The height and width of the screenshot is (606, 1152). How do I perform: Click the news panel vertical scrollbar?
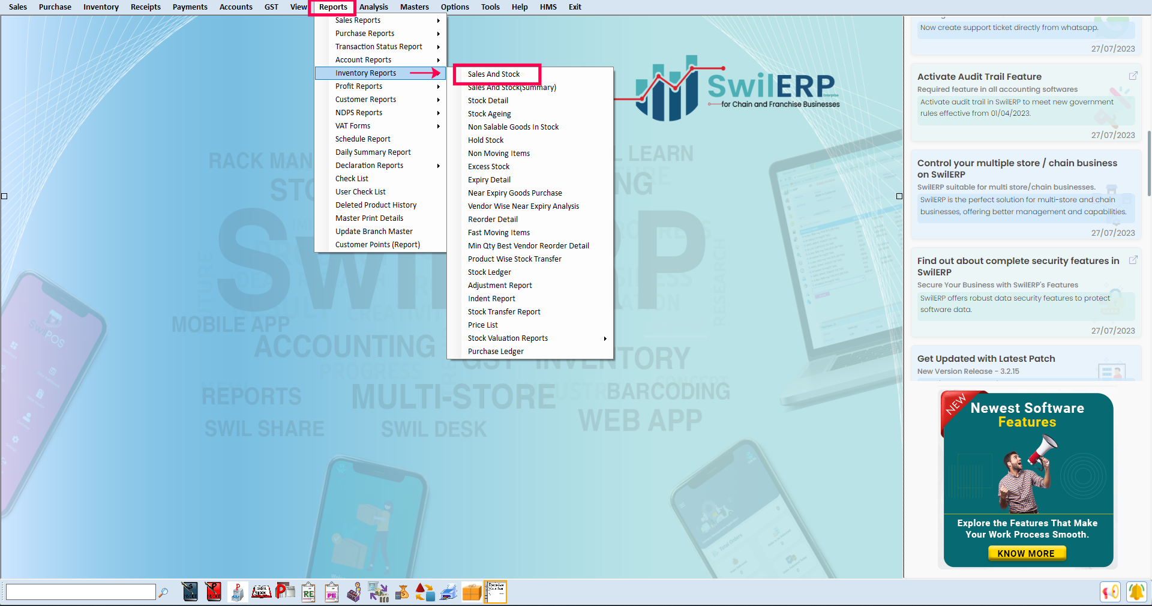pyautogui.click(x=1148, y=163)
